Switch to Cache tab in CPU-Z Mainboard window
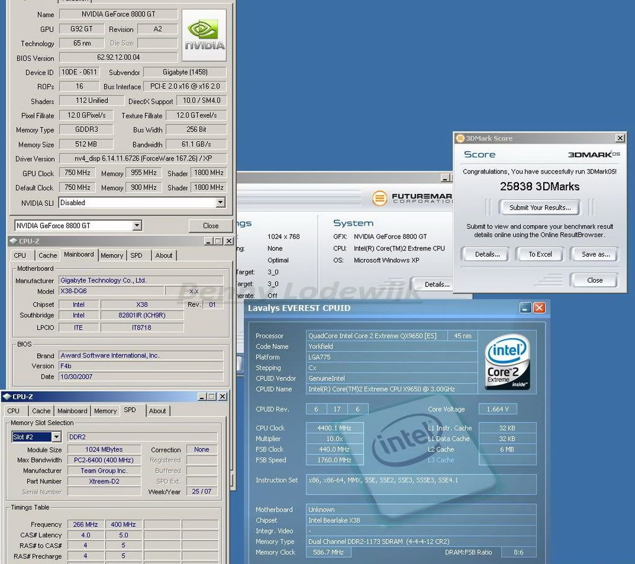The image size is (635, 564). coord(47,255)
